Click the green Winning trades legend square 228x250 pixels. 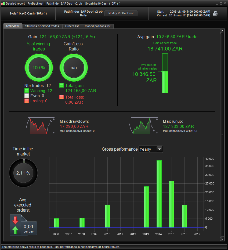pyautogui.click(x=27, y=90)
